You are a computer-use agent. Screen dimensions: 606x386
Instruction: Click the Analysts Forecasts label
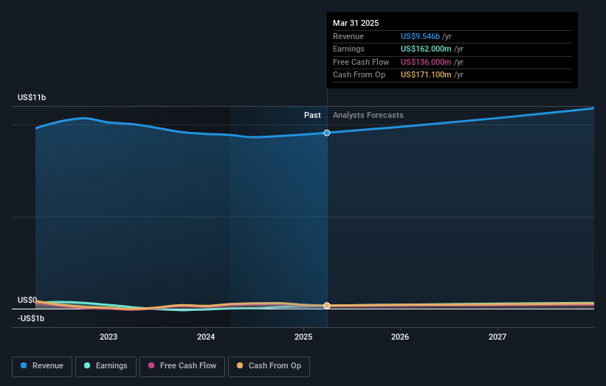(x=368, y=115)
